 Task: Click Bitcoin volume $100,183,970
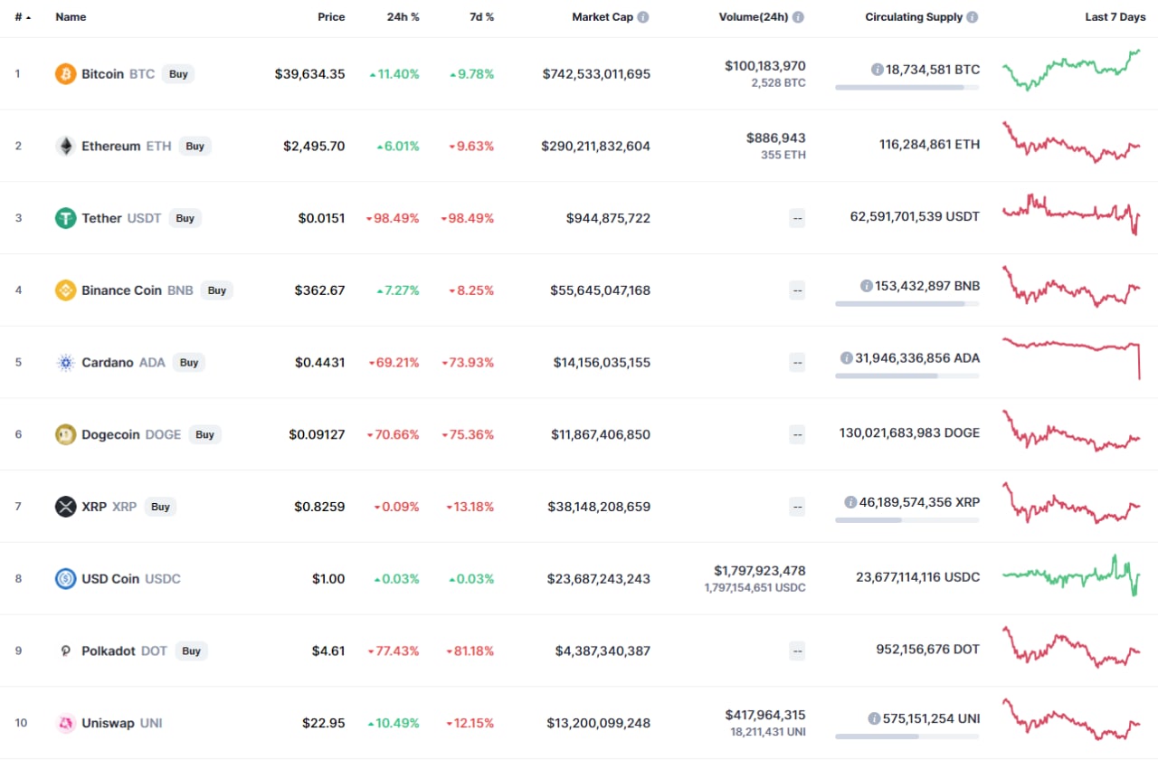coord(765,66)
